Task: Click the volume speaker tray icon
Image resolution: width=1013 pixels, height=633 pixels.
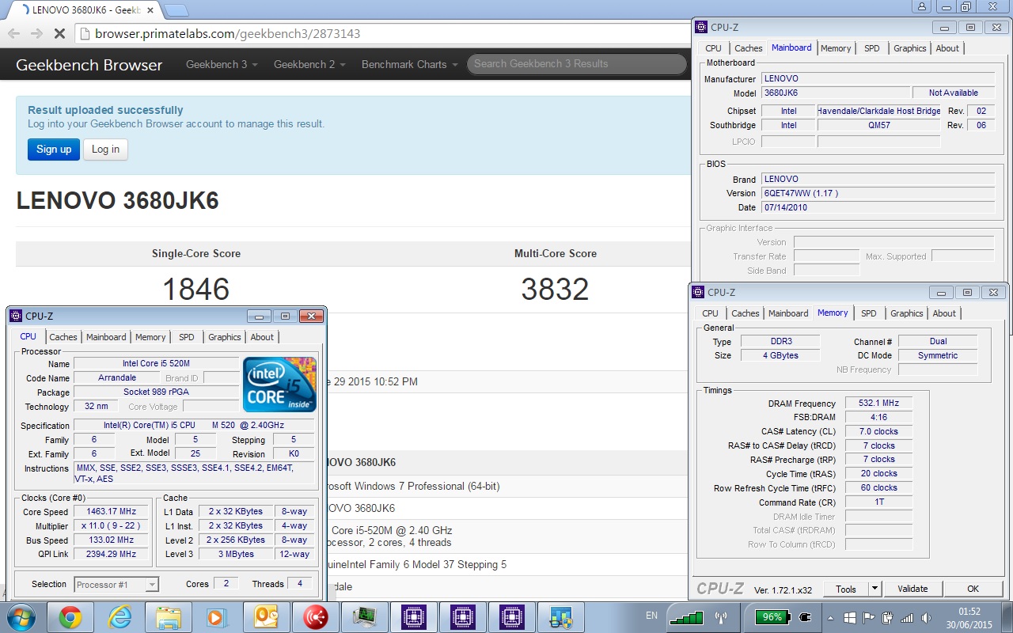Action: (x=925, y=617)
